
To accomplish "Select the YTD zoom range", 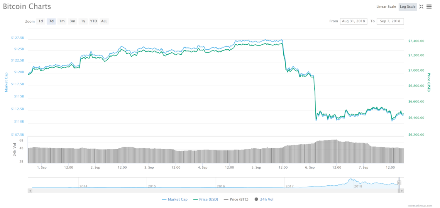I will point(93,21).
